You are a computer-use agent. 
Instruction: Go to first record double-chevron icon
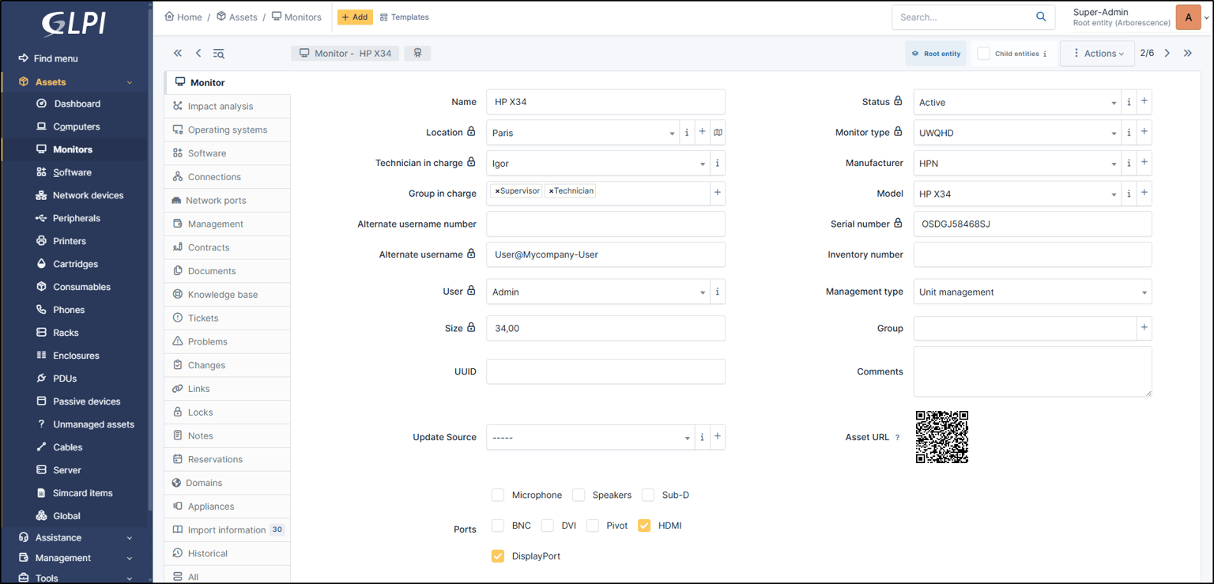[178, 53]
